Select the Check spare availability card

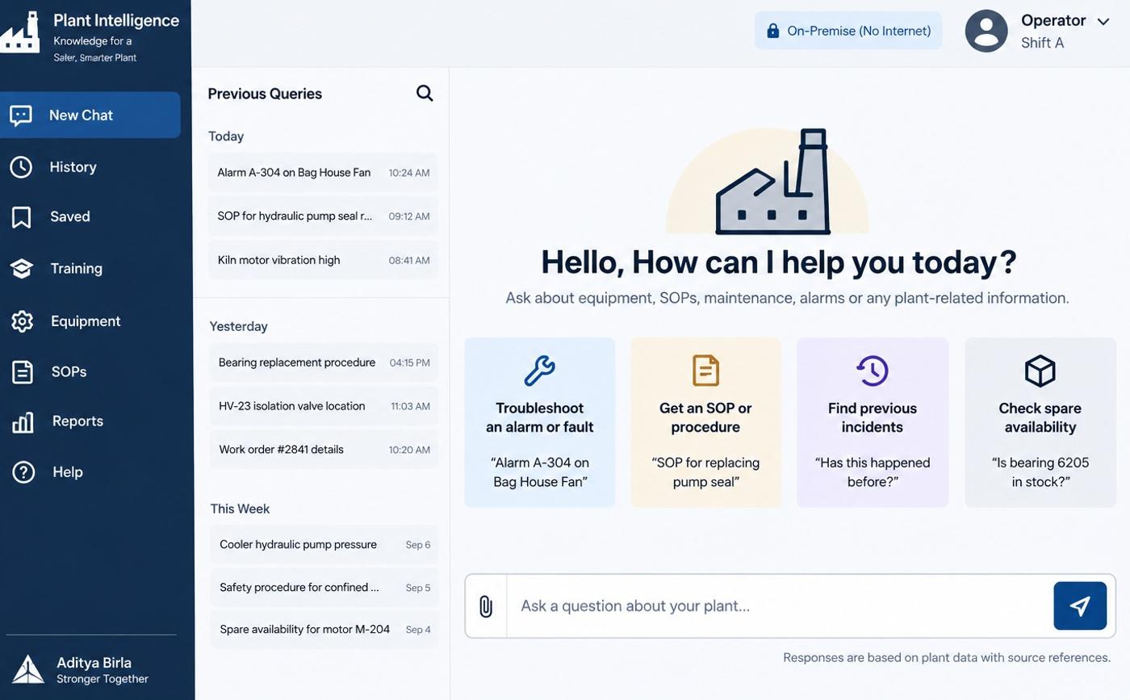tap(1040, 422)
